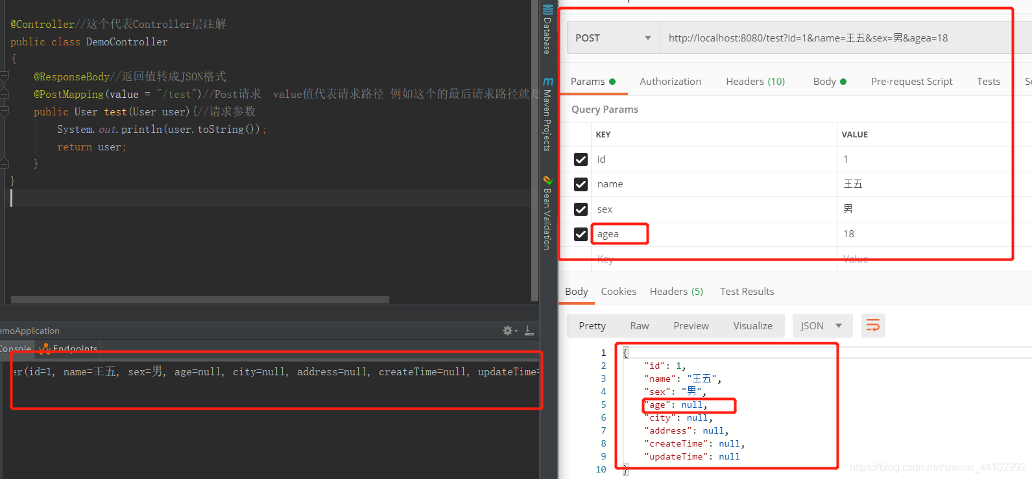This screenshot has width=1032, height=479.
Task: Click the @ResponseBody annotation in code
Action: point(71,76)
